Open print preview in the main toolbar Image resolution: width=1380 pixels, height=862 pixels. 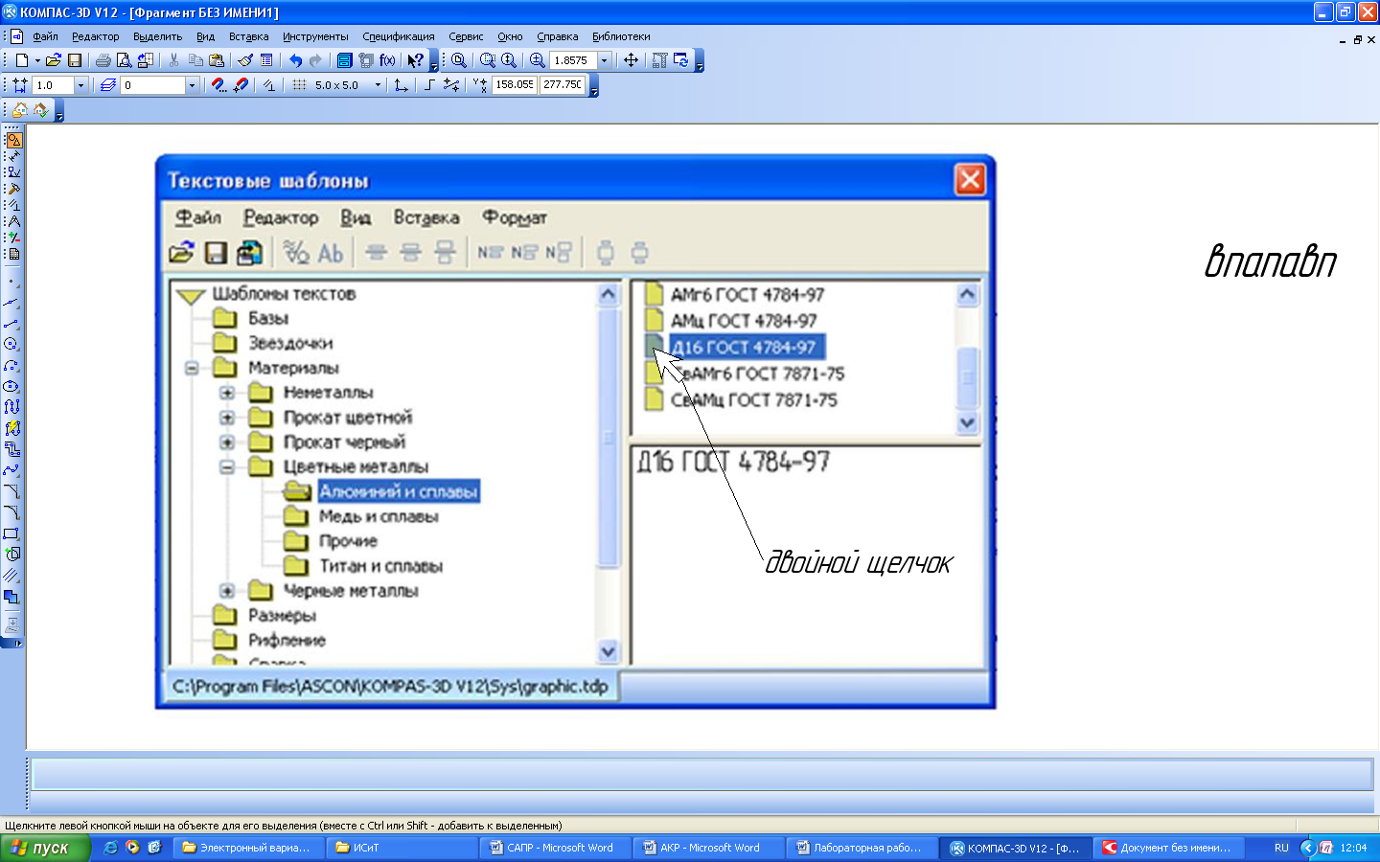[124, 59]
